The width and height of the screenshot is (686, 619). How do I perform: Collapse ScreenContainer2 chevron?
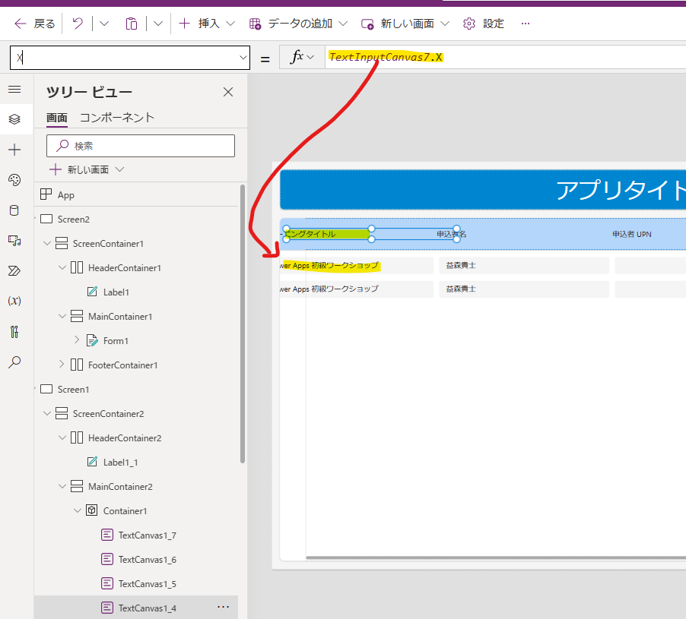click(47, 413)
